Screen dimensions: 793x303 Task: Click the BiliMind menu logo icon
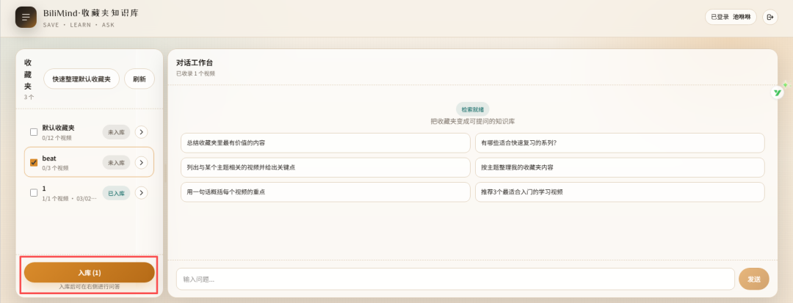(26, 17)
